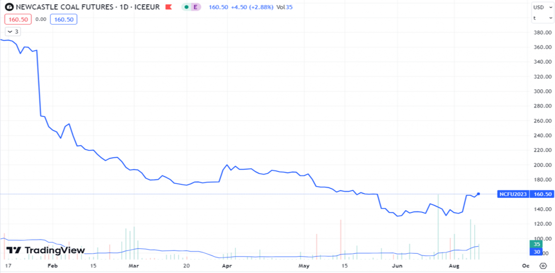The image size is (555, 273).
Task: Click the Newcastle Coal Futures symbol logo
Action: [x=8, y=7]
